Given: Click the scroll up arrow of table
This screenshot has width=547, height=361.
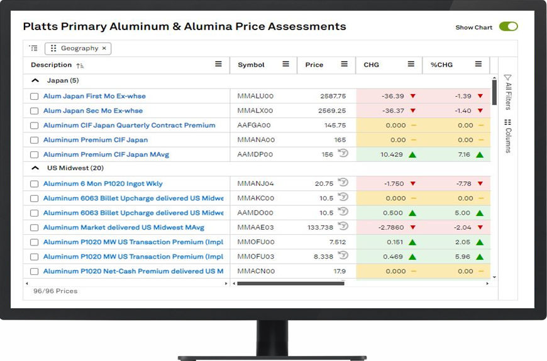Looking at the screenshot, I should (x=494, y=78).
